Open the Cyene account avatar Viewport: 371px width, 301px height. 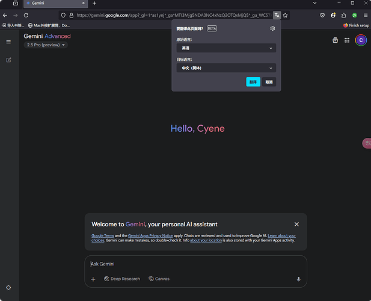[x=361, y=40]
